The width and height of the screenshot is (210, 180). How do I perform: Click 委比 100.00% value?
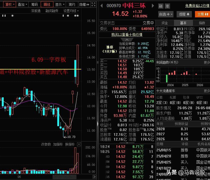120,29
